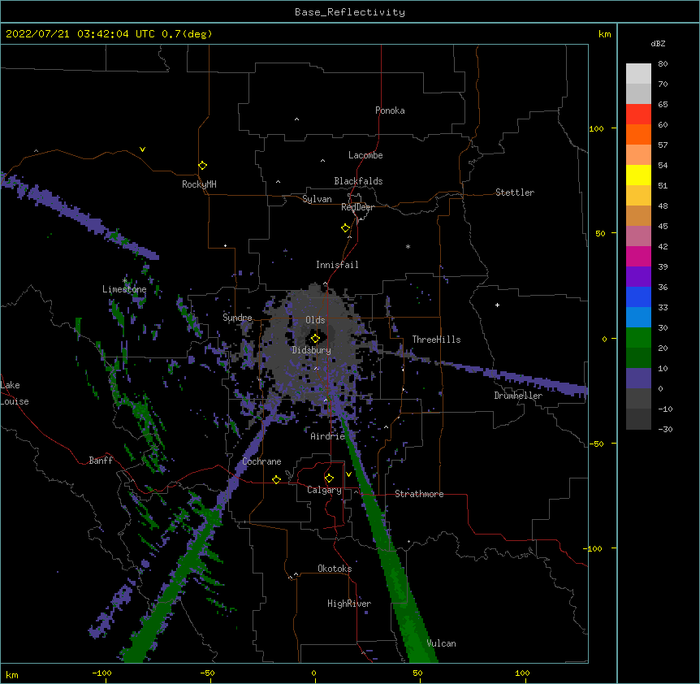
Task: Click the white asterisk above Limestone label
Action: tap(125, 281)
